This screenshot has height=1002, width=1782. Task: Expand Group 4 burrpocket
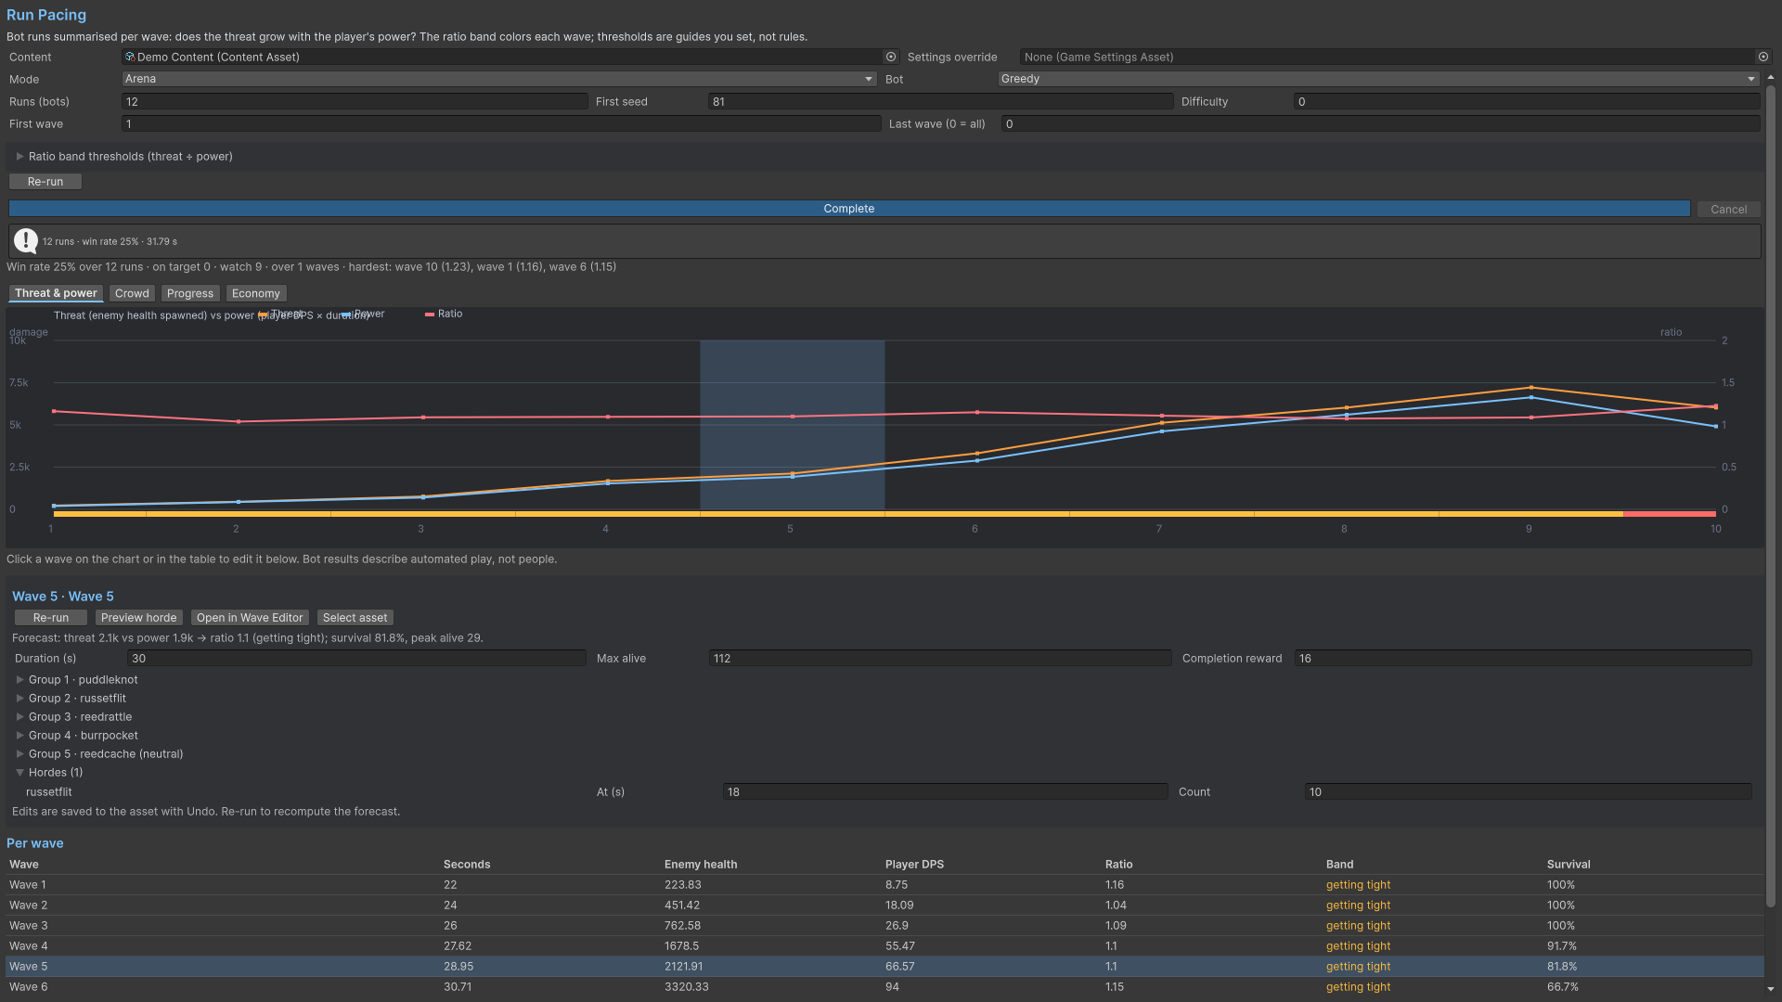pos(19,736)
